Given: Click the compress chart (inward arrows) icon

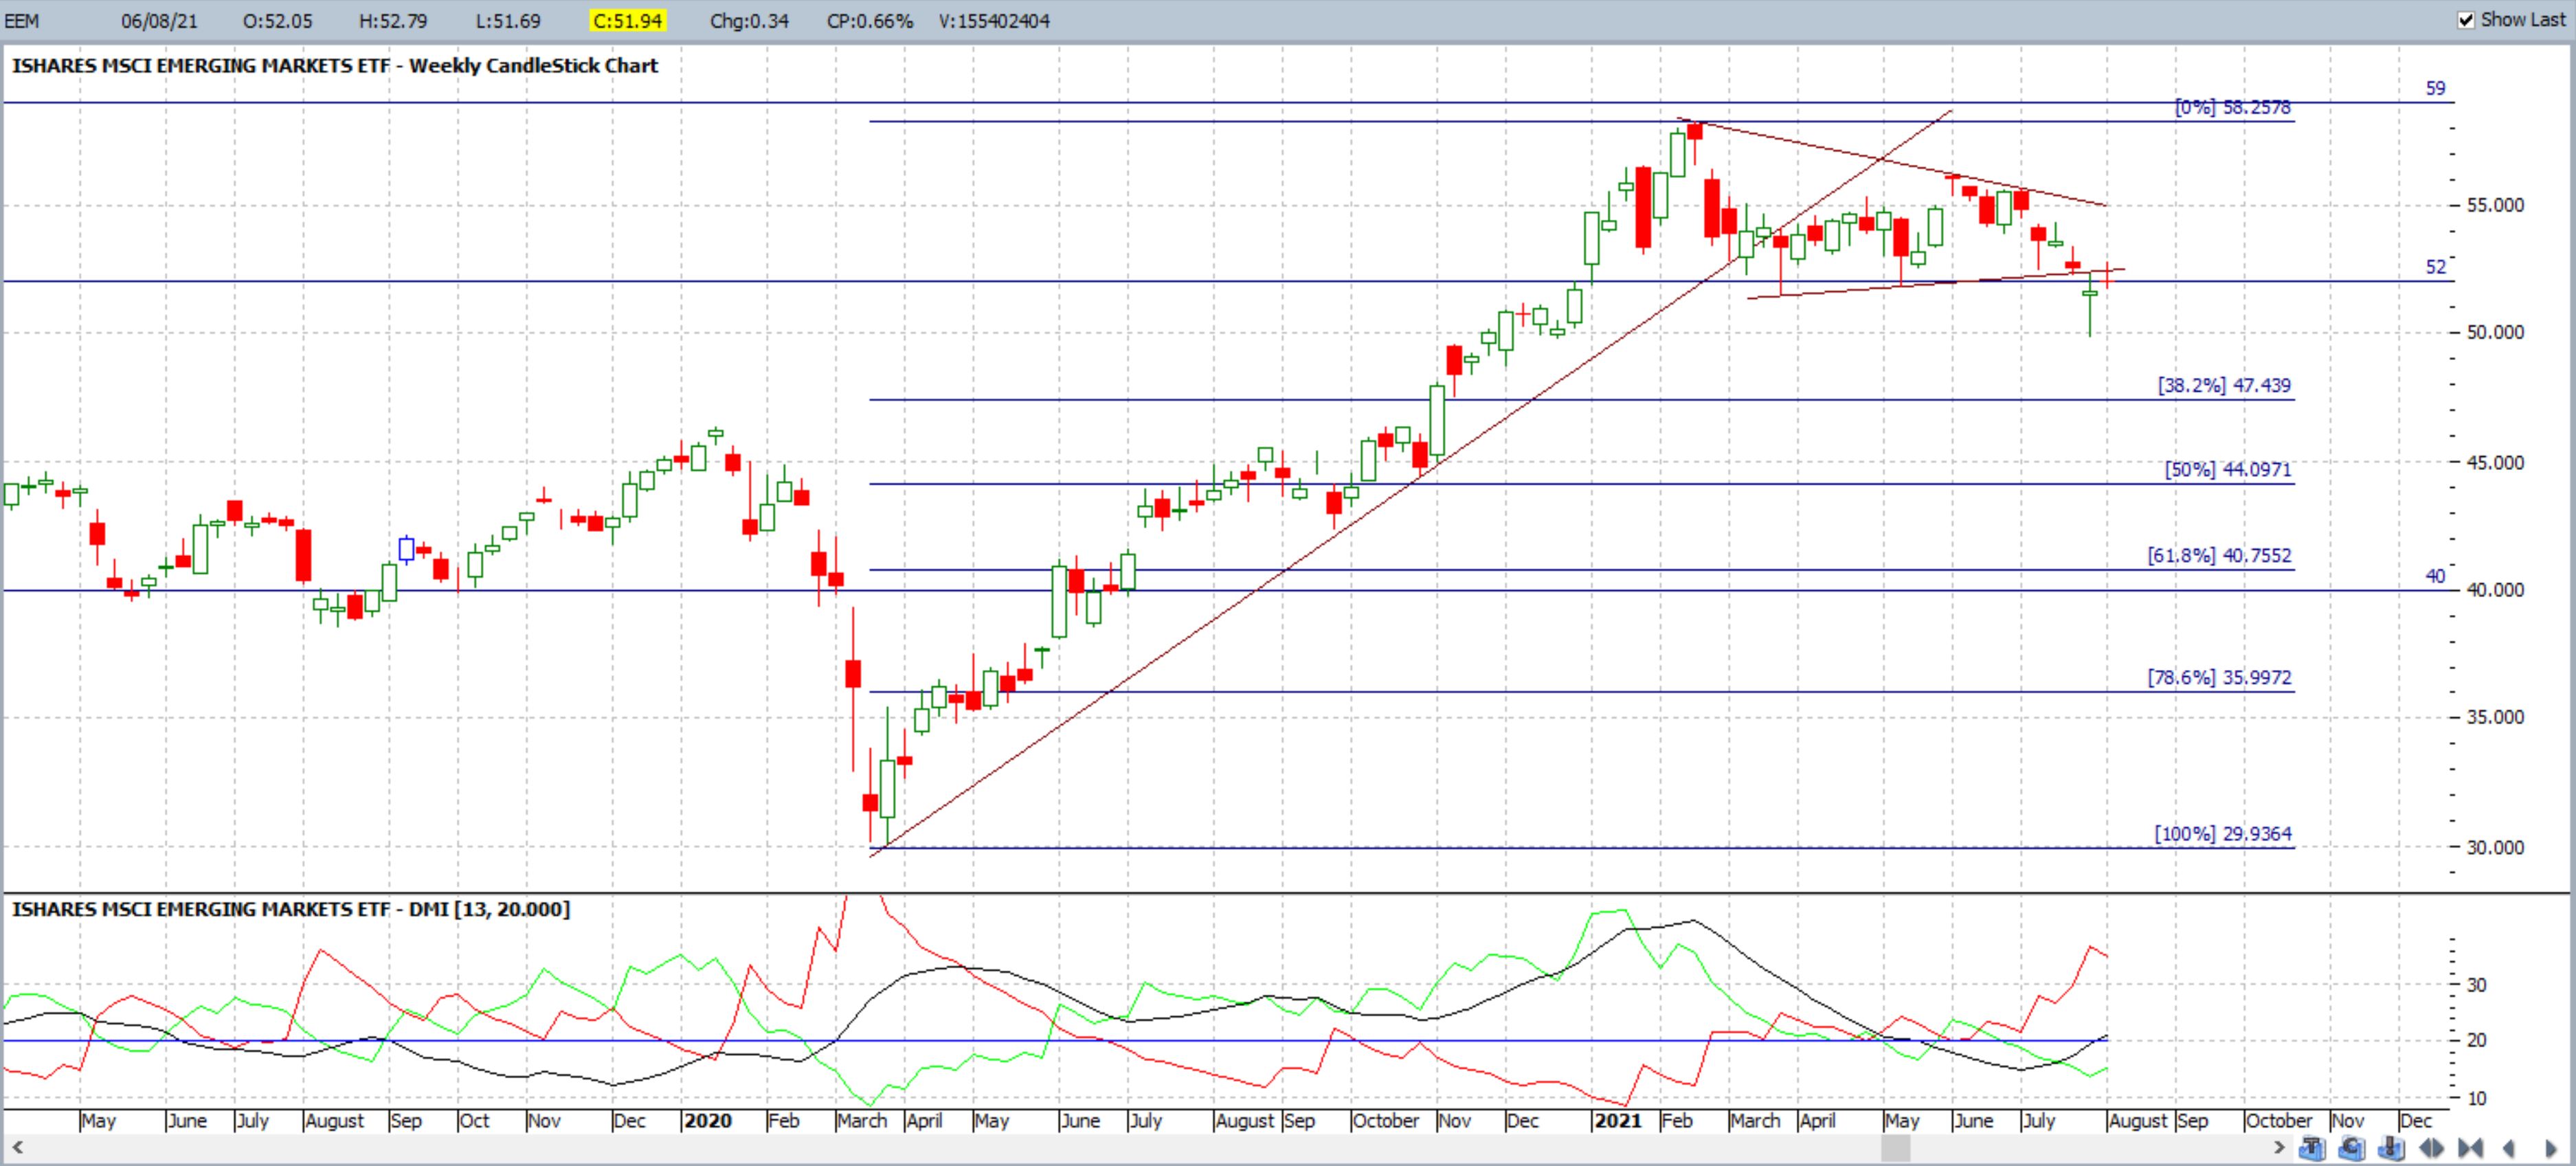Looking at the screenshot, I should point(2471,1148).
